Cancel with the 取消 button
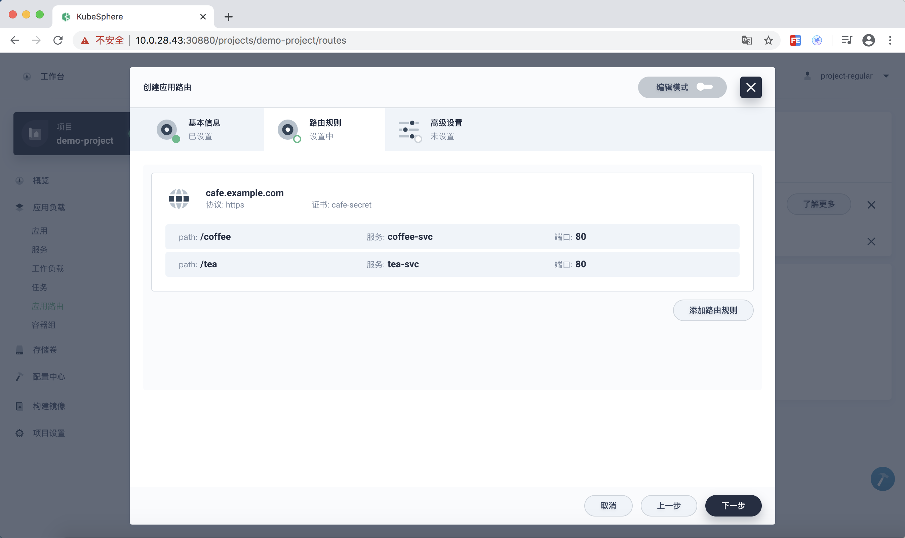 click(608, 505)
